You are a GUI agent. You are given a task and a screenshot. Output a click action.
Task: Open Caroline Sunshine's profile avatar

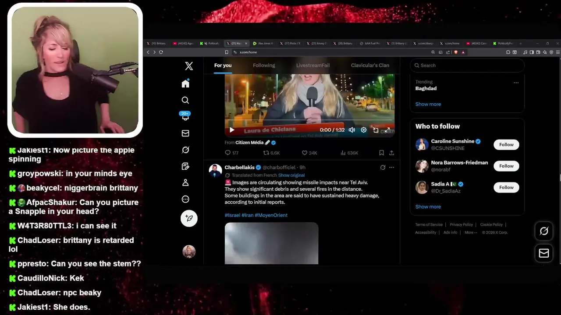[x=422, y=144]
